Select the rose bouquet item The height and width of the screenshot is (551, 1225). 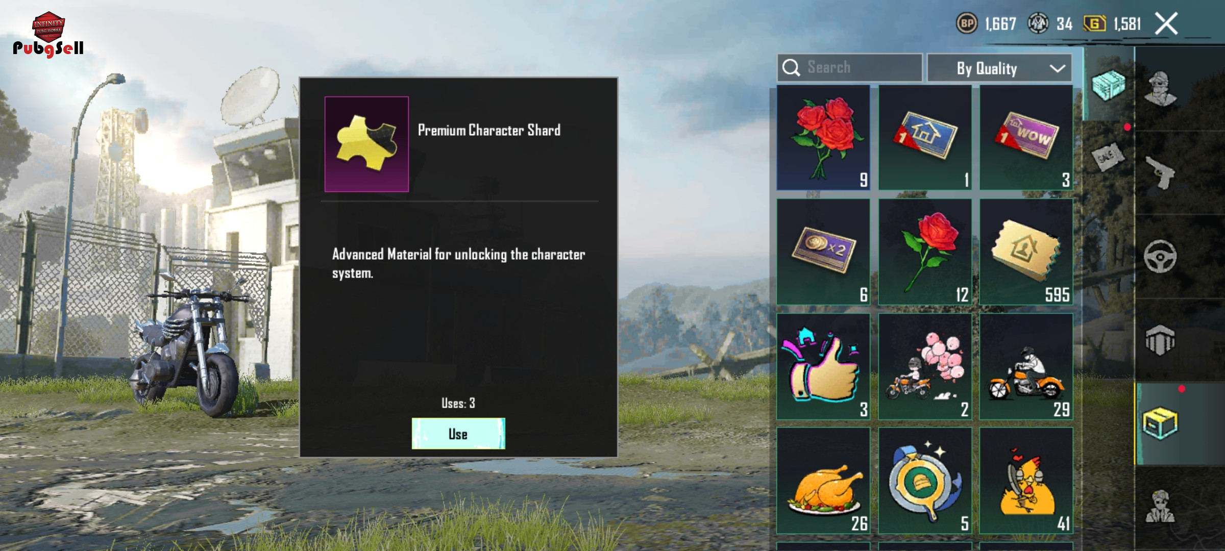(823, 138)
